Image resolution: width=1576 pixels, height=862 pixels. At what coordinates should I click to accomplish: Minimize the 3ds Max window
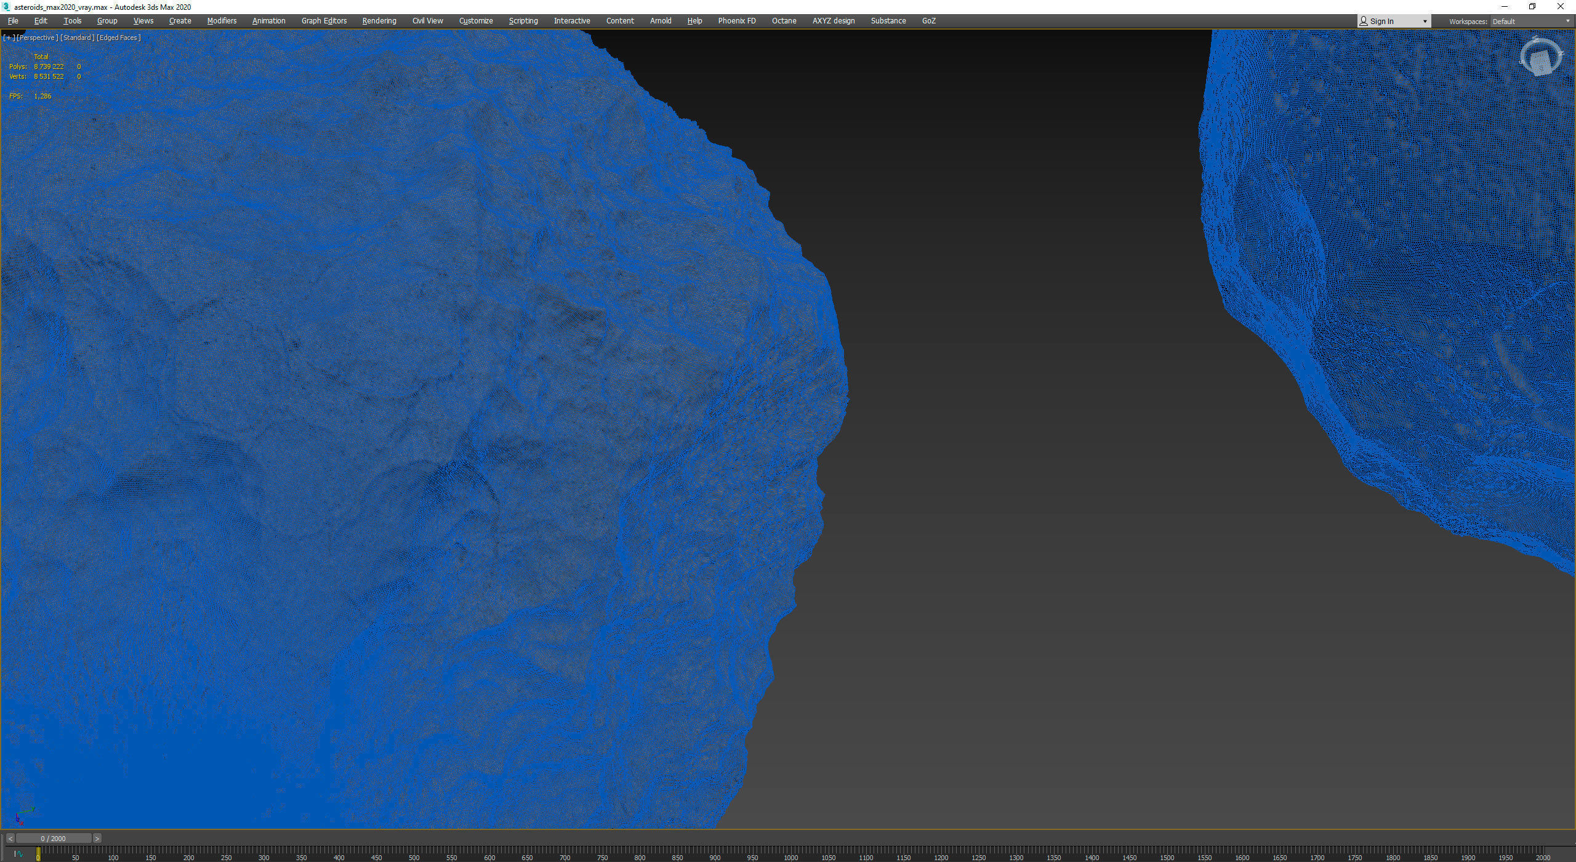click(x=1505, y=7)
